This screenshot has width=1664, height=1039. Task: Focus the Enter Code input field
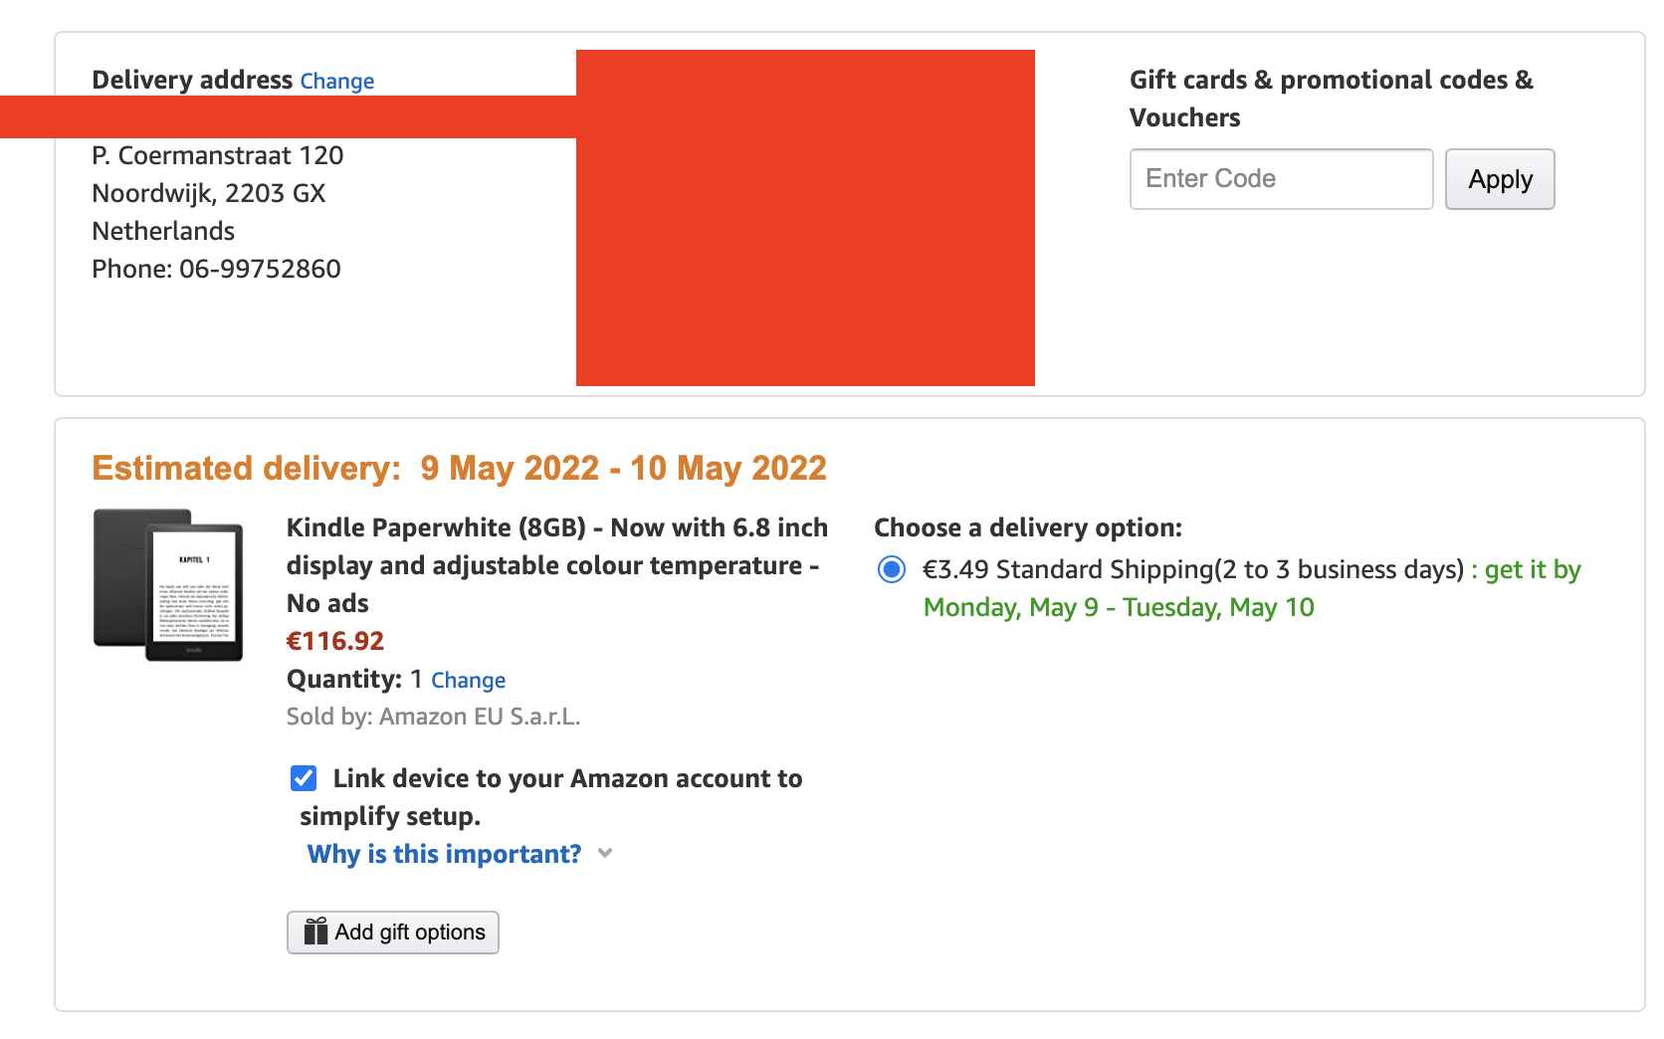(1281, 179)
